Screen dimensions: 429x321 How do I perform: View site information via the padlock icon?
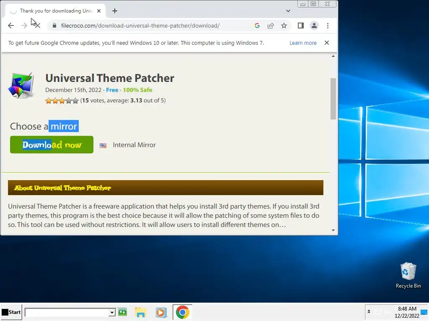[x=54, y=25]
